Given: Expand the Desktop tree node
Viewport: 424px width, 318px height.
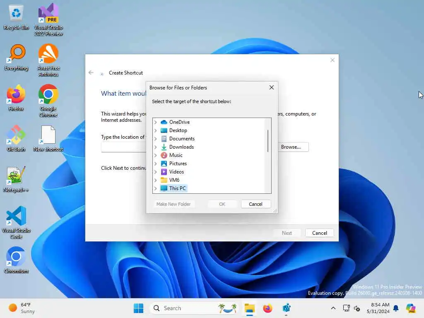Looking at the screenshot, I should tap(156, 130).
